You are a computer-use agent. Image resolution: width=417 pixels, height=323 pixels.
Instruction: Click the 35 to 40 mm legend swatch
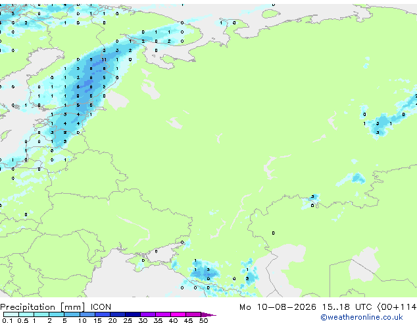(x=163, y=314)
